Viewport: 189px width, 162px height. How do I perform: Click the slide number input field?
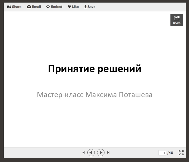(162, 153)
